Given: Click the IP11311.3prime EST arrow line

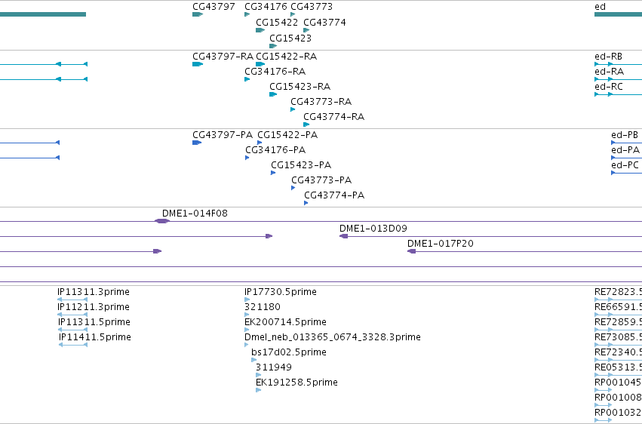Looking at the screenshot, I should (x=72, y=300).
